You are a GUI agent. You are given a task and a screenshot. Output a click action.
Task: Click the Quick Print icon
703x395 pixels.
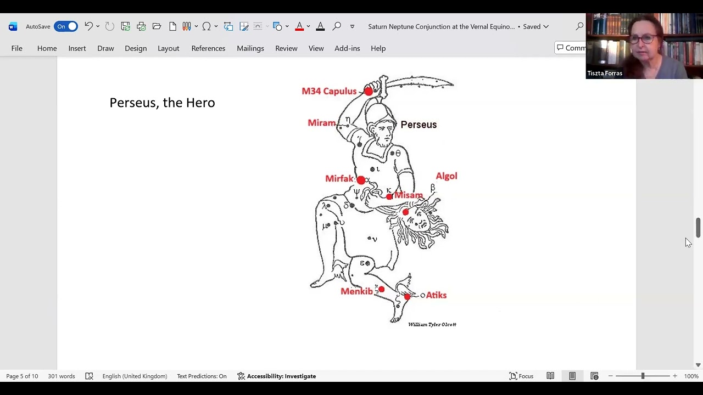(141, 26)
